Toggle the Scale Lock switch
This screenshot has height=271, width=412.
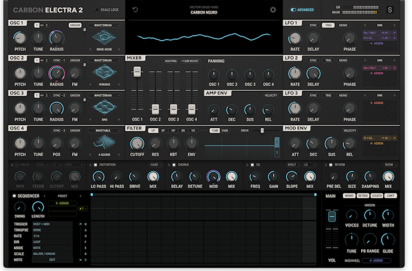[96, 10]
